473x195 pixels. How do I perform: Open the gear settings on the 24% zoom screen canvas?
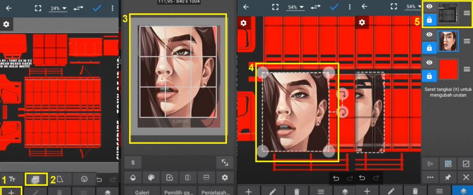pyautogui.click(x=6, y=24)
